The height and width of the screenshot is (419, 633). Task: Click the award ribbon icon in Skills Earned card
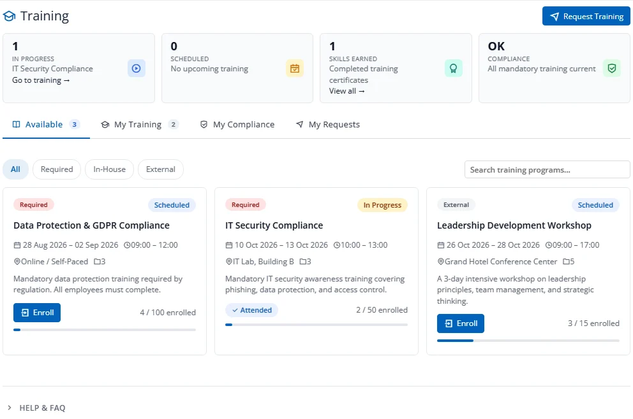coord(453,69)
